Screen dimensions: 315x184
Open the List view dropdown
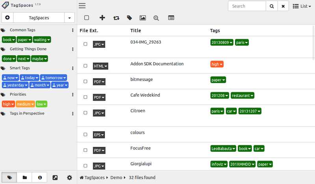(302, 6)
